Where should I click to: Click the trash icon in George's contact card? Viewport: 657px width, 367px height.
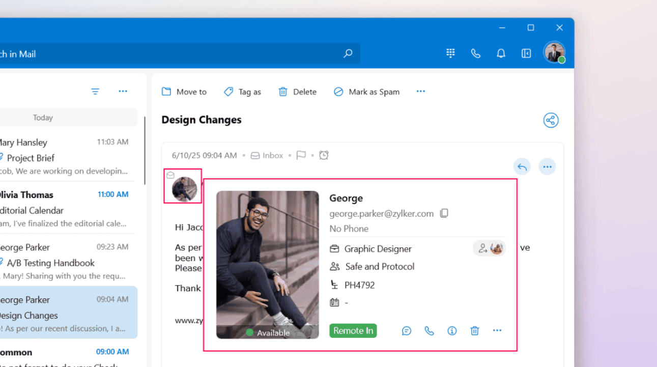(x=475, y=331)
